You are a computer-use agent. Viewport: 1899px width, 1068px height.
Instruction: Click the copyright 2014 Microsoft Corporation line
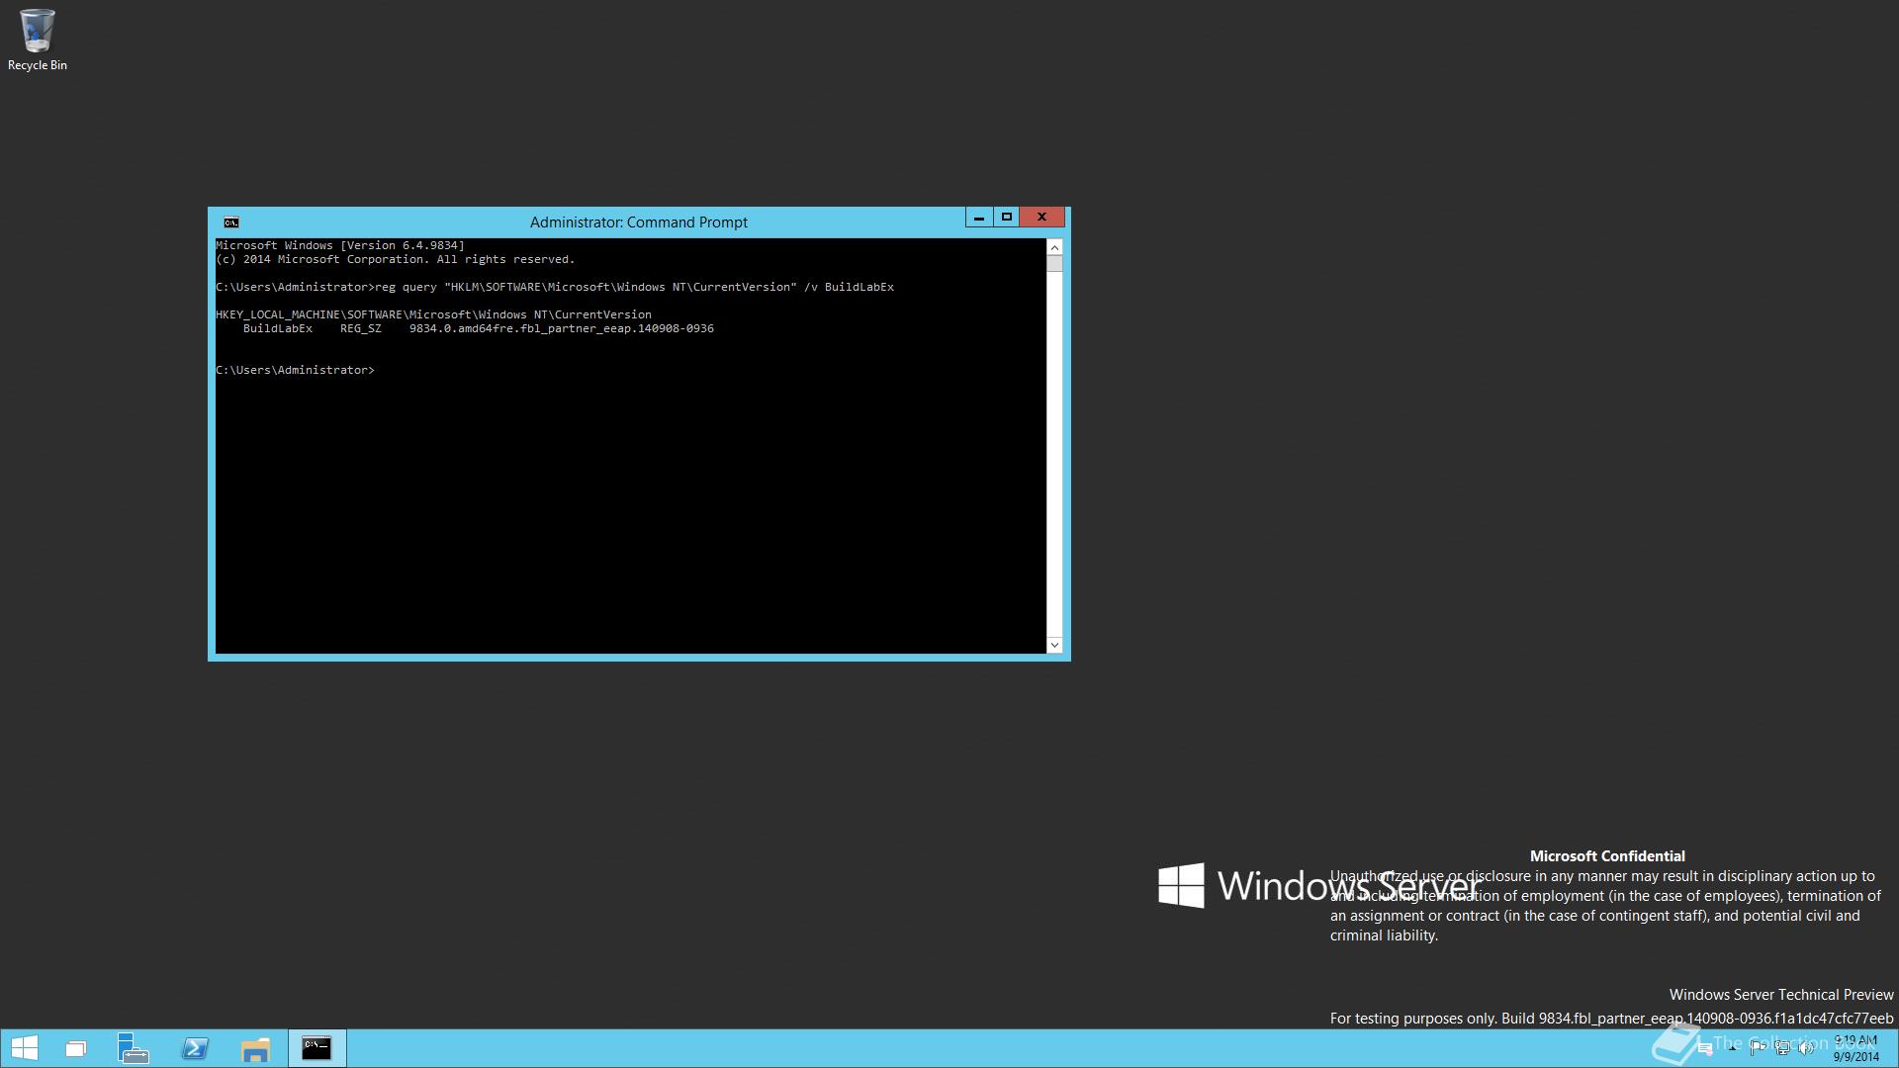pos(395,259)
